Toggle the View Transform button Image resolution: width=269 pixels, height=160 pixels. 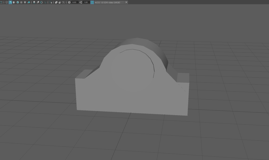click(x=92, y=2)
